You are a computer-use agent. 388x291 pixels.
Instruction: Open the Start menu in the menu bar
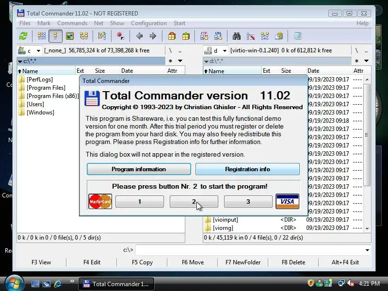click(x=179, y=23)
